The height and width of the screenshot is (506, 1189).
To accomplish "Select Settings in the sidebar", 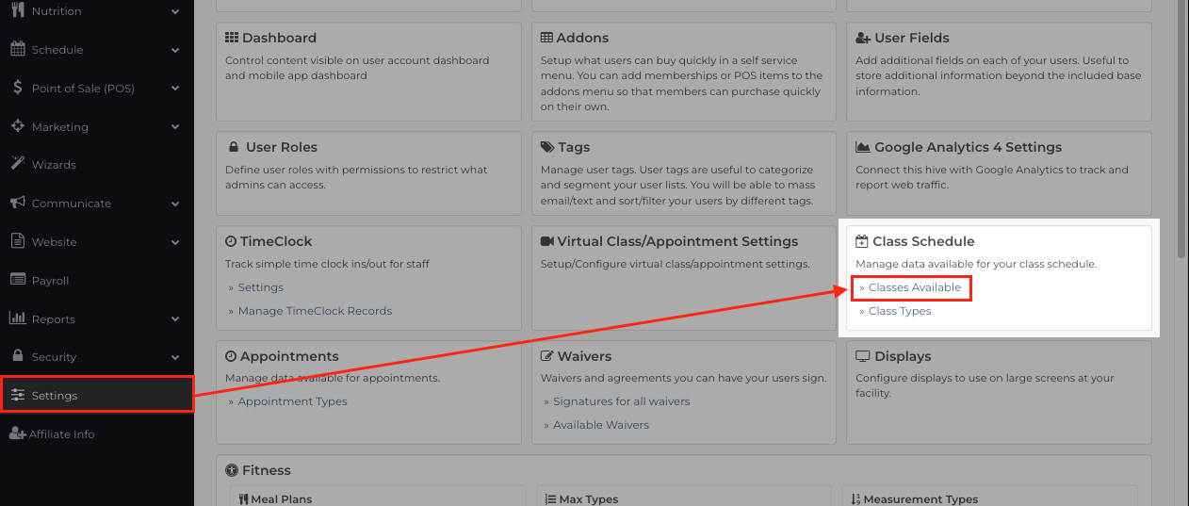I will click(x=96, y=395).
